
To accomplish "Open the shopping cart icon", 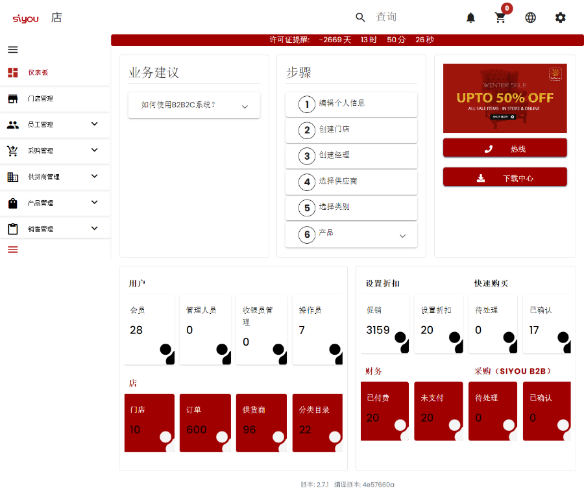I will point(500,18).
